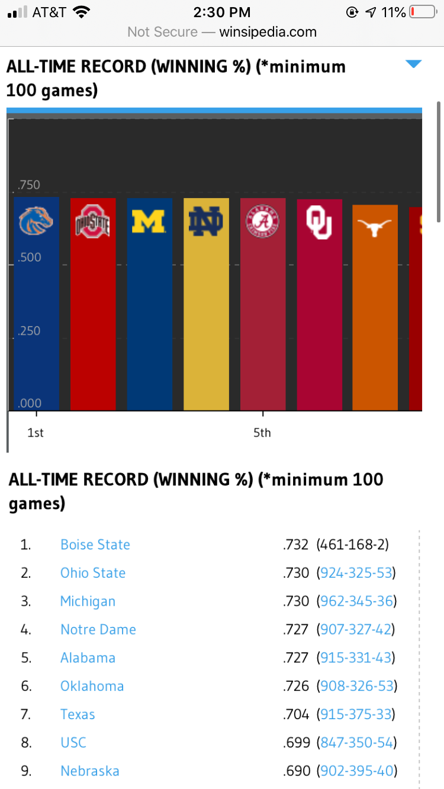Viewport: 444px width, 789px height.
Task: Tap the winsipedia.com address bar
Action: [222, 32]
